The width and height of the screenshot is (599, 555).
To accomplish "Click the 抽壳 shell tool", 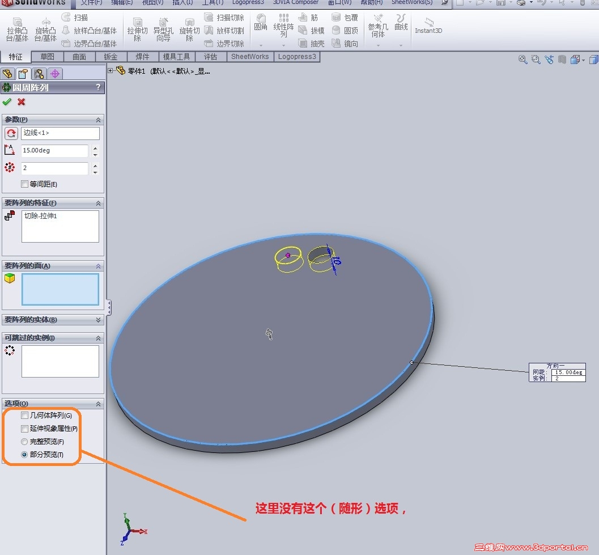I will 311,44.
